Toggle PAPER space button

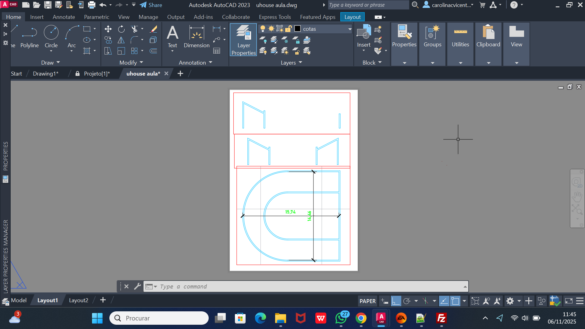(367, 301)
